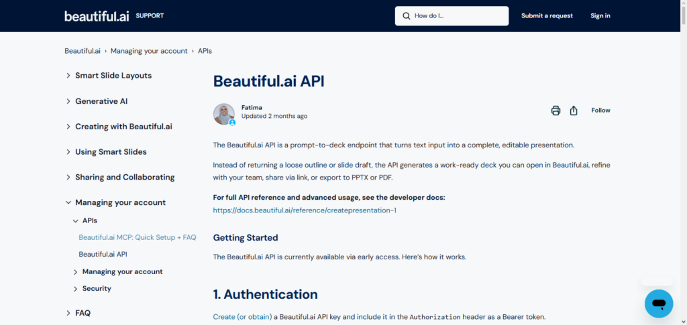The height and width of the screenshot is (325, 687).
Task: Expand Creating with Beautiful.ai chevron
Action: tap(68, 127)
